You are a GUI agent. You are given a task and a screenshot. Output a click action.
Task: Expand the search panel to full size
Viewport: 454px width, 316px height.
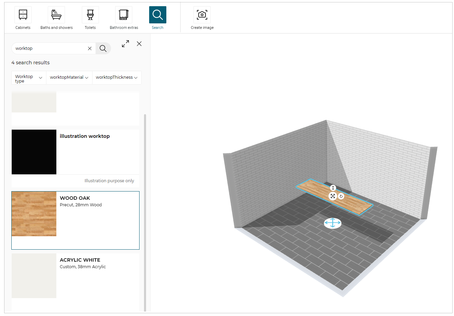[x=125, y=44]
